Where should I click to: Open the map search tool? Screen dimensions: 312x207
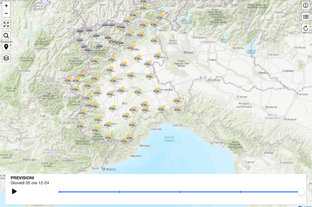pos(6,36)
